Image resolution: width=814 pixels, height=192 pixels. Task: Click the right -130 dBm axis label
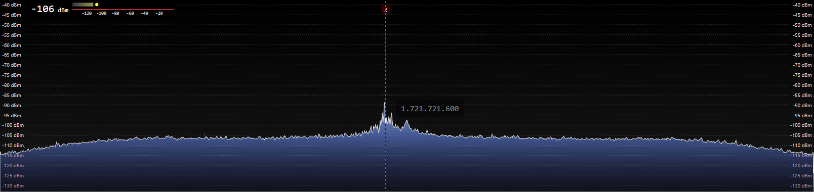point(801,186)
